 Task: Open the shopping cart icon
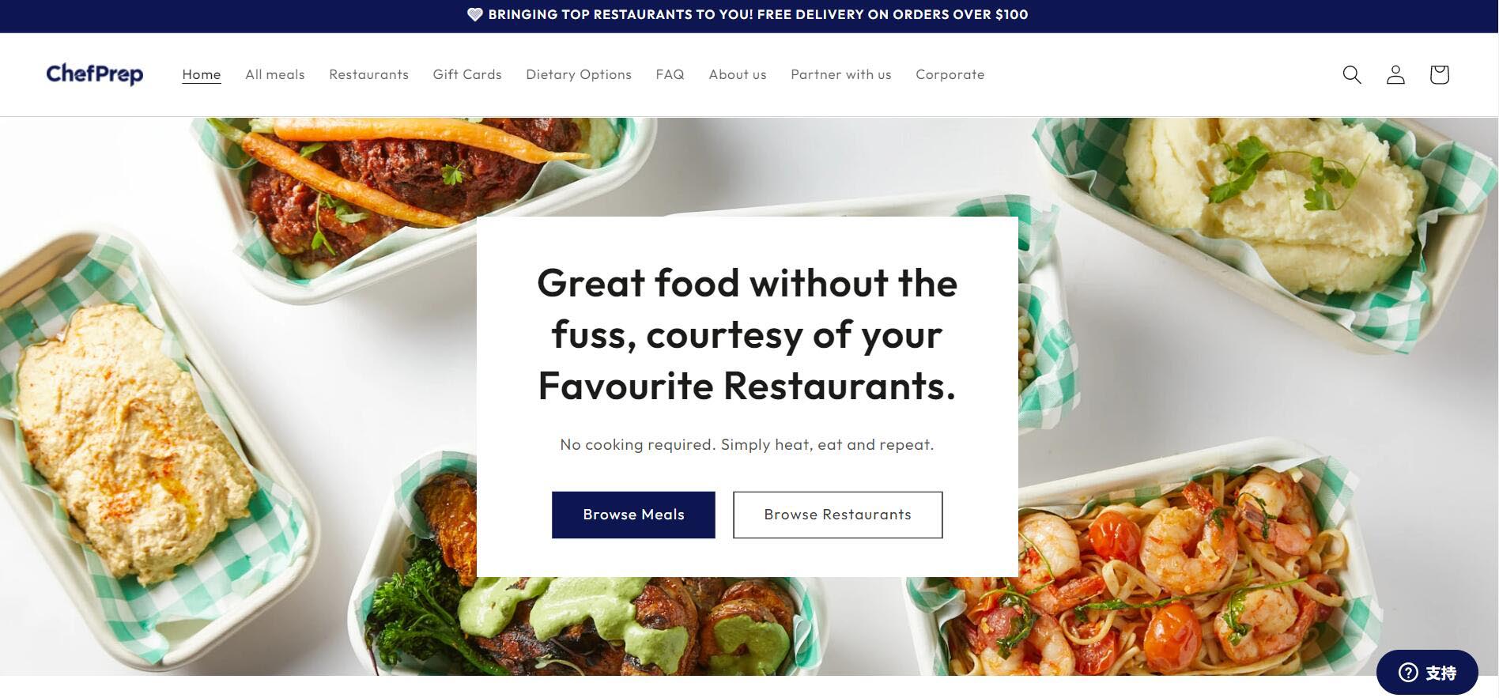pos(1439,74)
